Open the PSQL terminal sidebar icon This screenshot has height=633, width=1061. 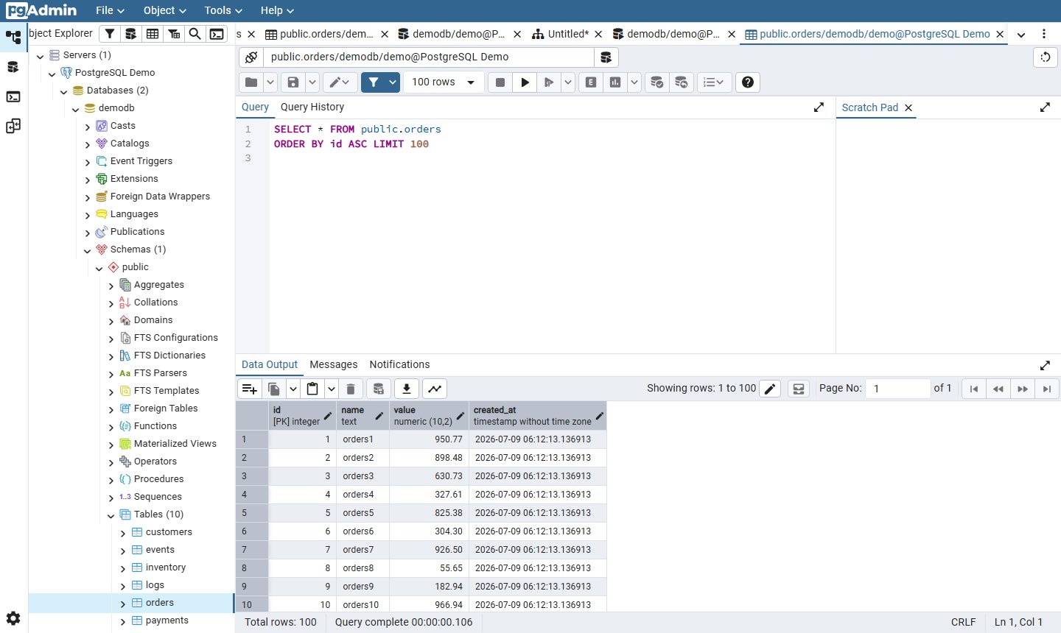[13, 96]
